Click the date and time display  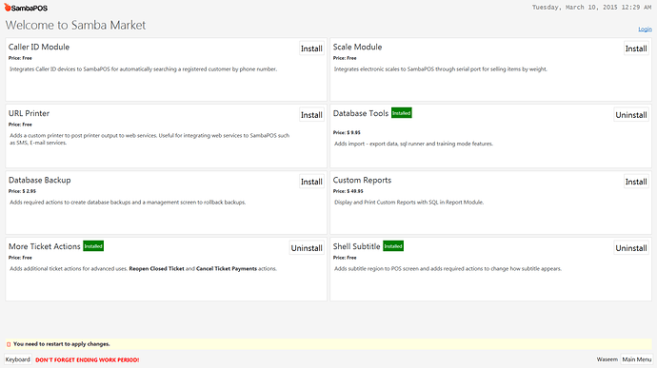[x=591, y=7]
